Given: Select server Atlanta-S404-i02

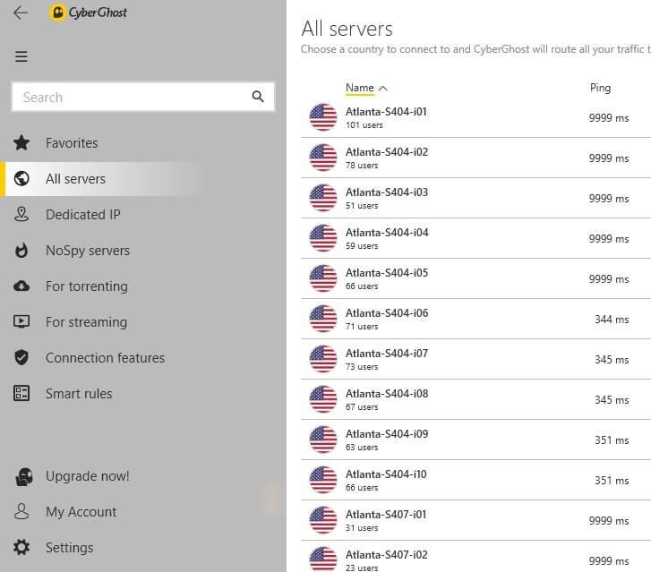Looking at the screenshot, I should click(475, 158).
